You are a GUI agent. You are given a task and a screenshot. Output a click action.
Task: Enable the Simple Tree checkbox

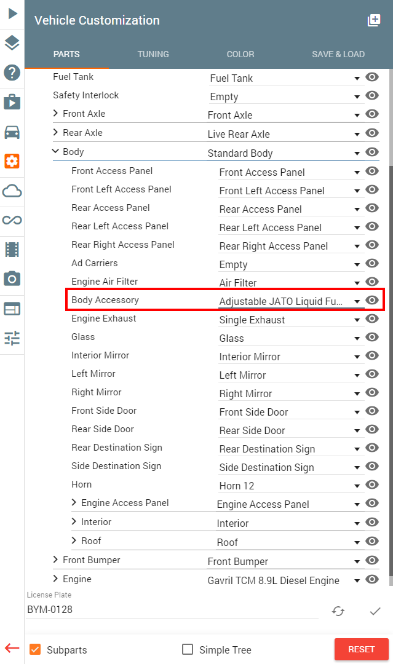coord(187,649)
